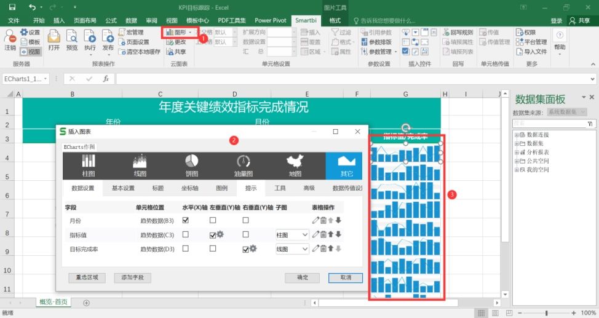Switch to the 基本设置 tab
The height and width of the screenshot is (318, 599).
(x=123, y=188)
